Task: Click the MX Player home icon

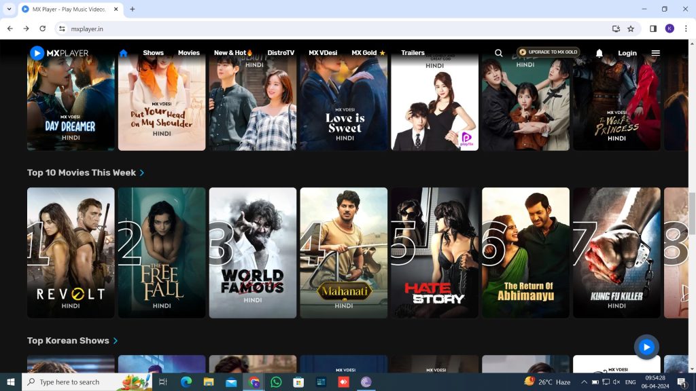Action: (x=123, y=53)
